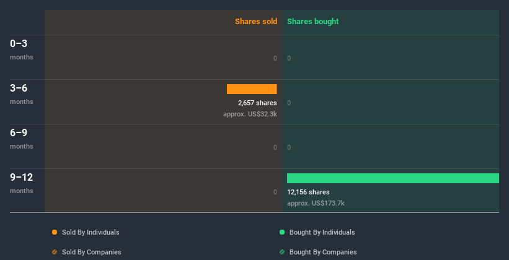Click the 0–3 months row label

pyautogui.click(x=22, y=50)
